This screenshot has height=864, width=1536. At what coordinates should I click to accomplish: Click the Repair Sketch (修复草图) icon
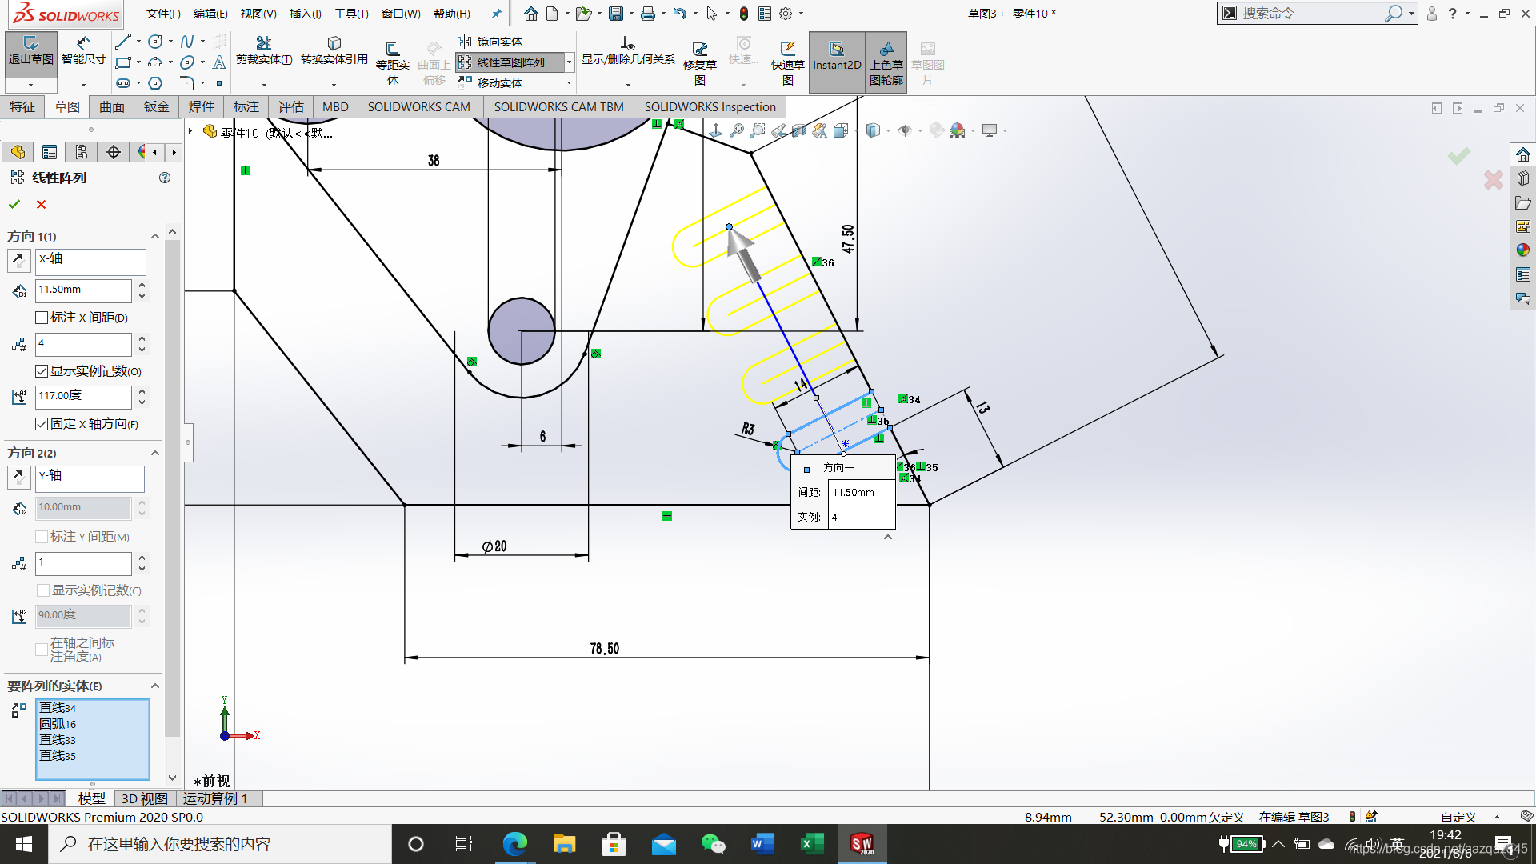tap(699, 57)
